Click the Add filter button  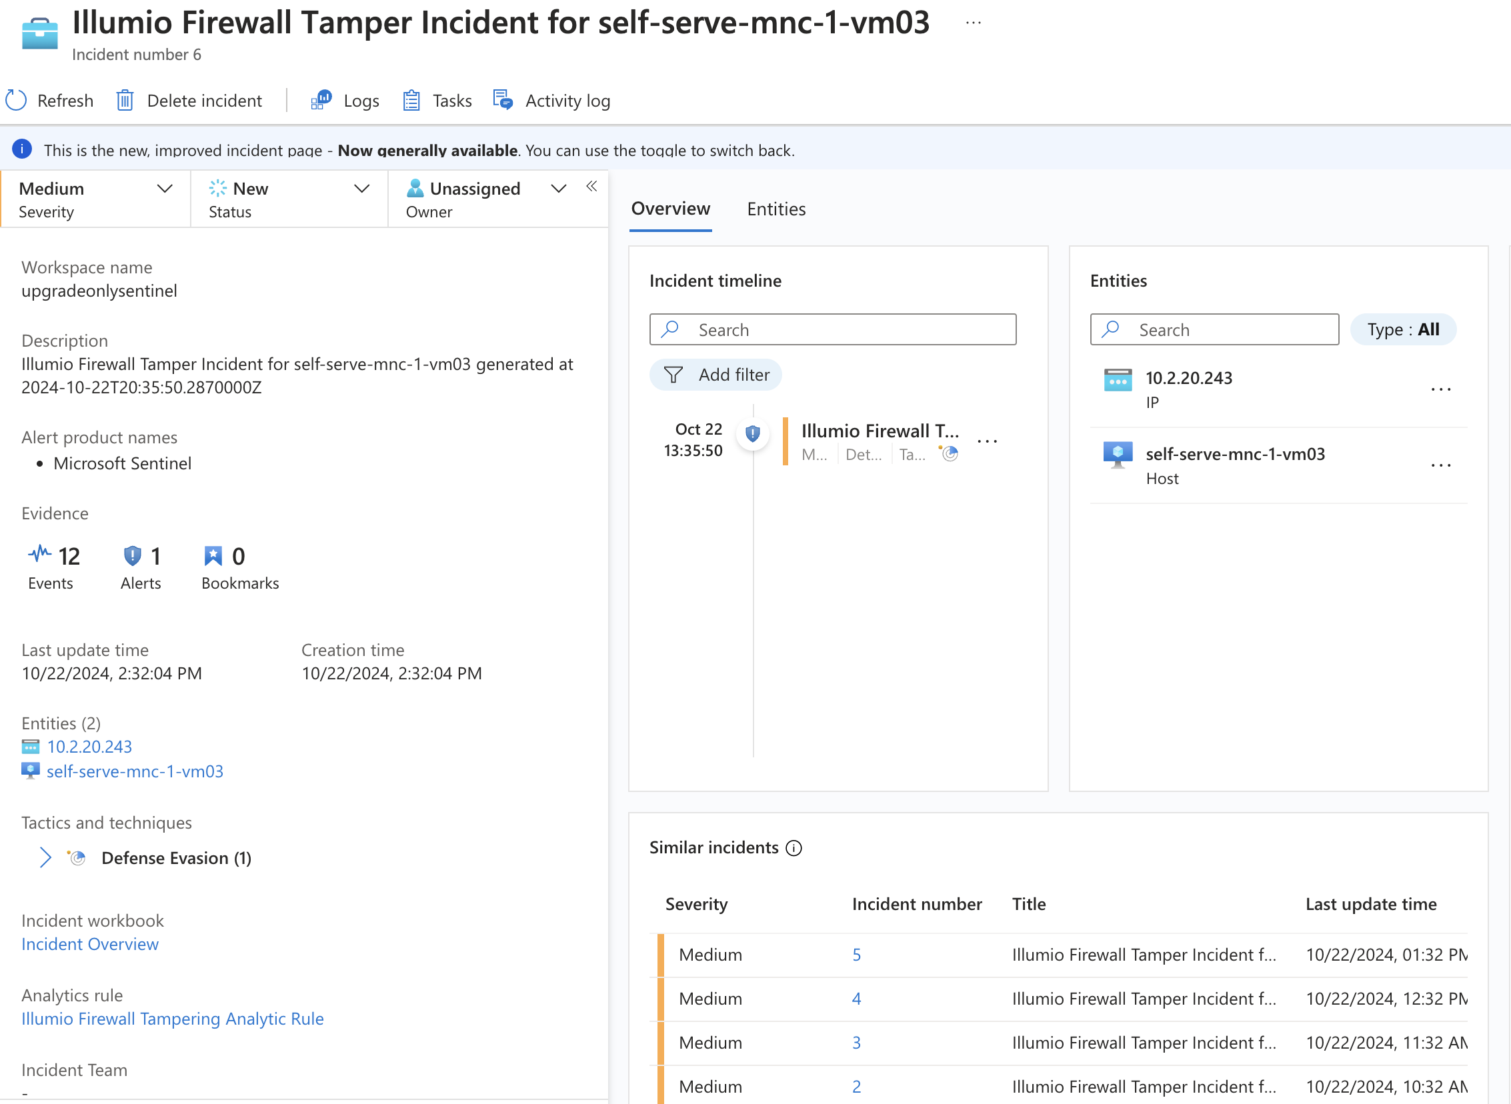715,375
